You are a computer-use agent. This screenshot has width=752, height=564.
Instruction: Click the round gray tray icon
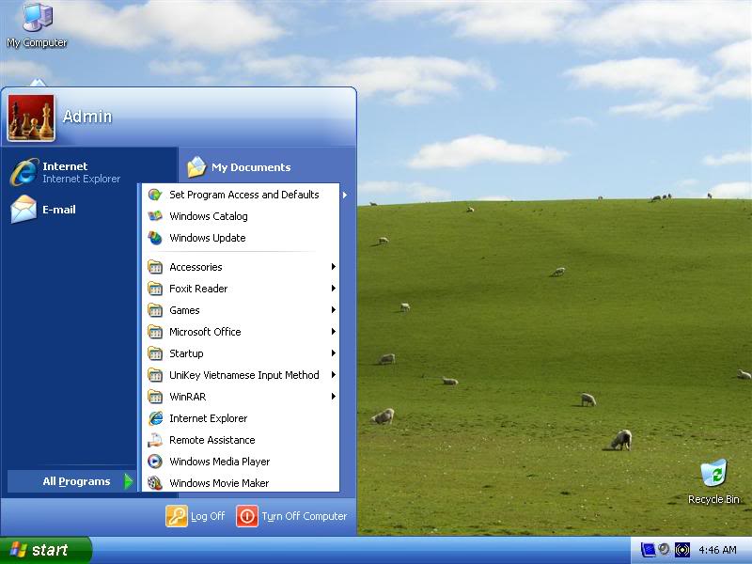click(665, 549)
